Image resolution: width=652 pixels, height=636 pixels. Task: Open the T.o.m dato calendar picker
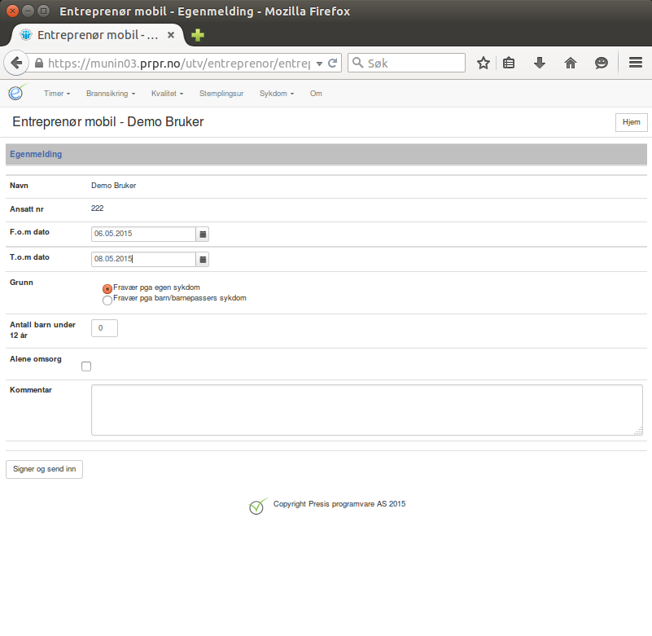(203, 260)
